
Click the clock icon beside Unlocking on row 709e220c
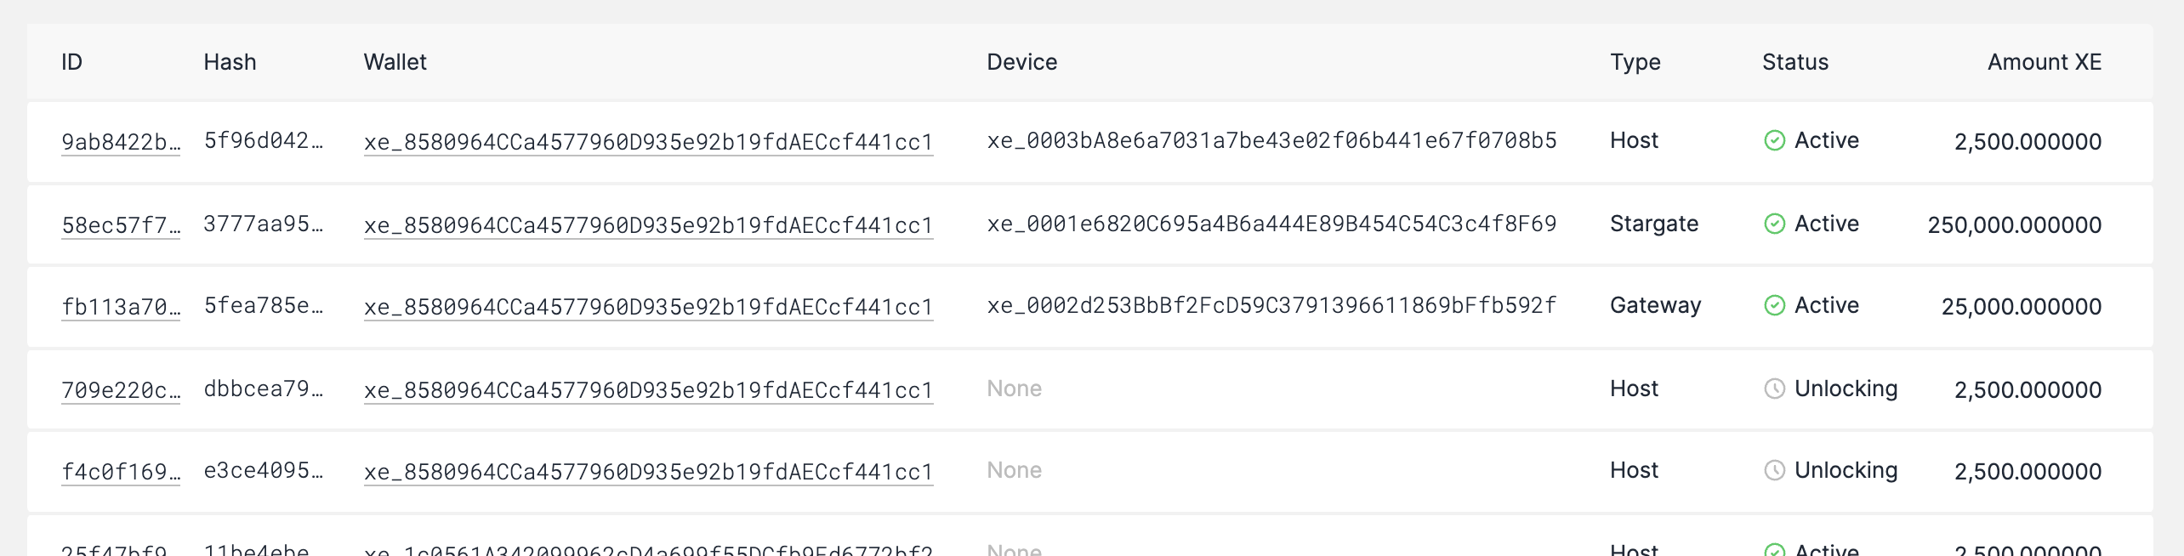pyautogui.click(x=1774, y=389)
